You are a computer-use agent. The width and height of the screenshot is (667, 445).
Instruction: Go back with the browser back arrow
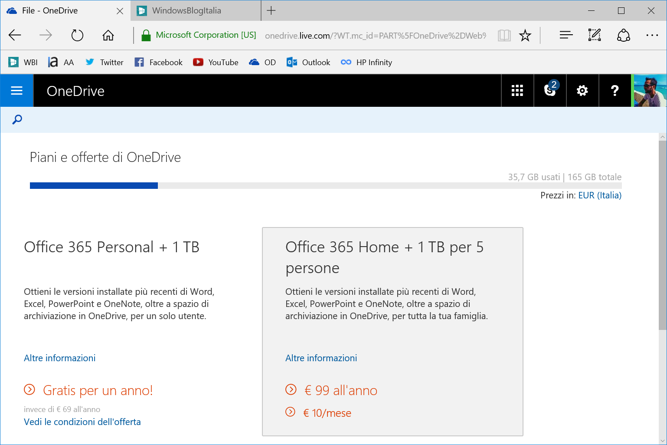tap(15, 35)
